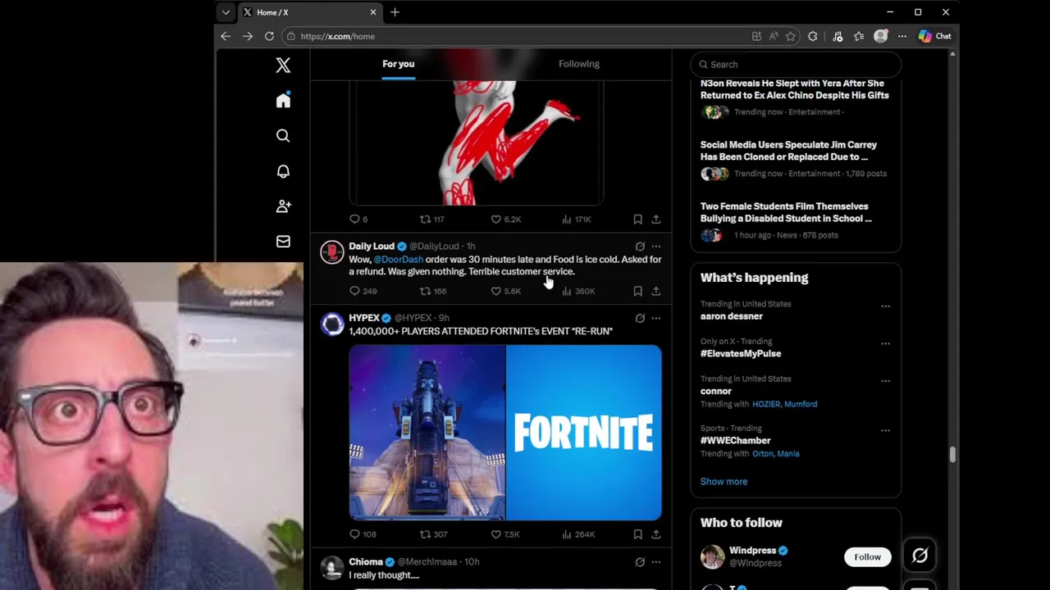This screenshot has height=590, width=1050.
Task: Open more options on Daily Loud post
Action: pyautogui.click(x=655, y=246)
